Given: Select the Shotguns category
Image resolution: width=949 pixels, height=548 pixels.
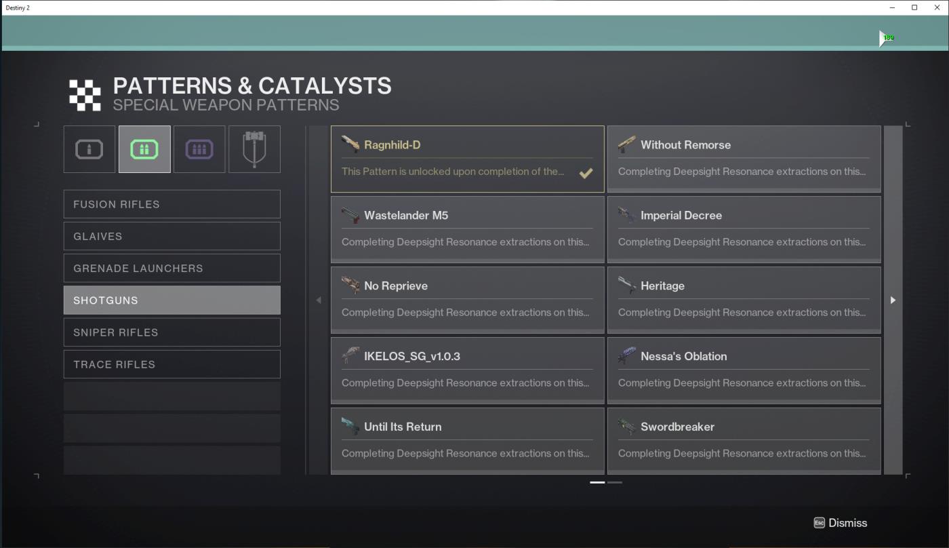Looking at the screenshot, I should coord(172,300).
